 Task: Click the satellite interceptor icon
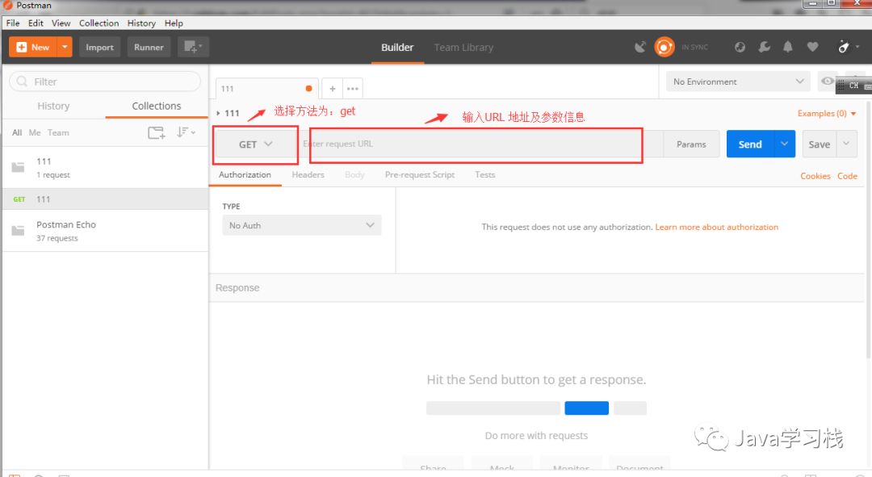tap(640, 48)
